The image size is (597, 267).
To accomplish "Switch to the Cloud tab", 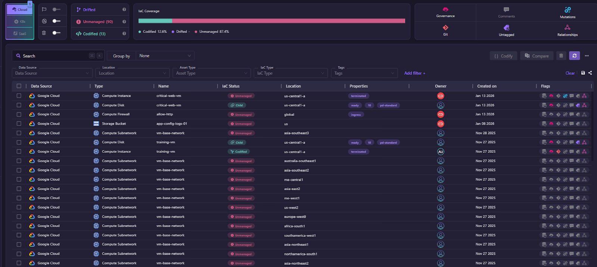I will [x=20, y=10].
